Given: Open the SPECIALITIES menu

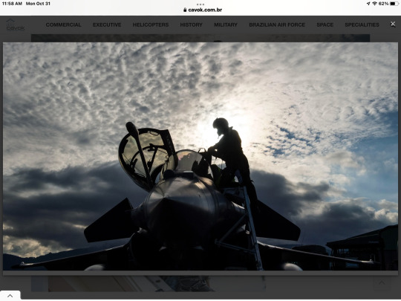Looking at the screenshot, I should pyautogui.click(x=362, y=25).
